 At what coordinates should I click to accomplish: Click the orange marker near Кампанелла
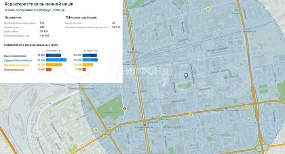click(208, 9)
